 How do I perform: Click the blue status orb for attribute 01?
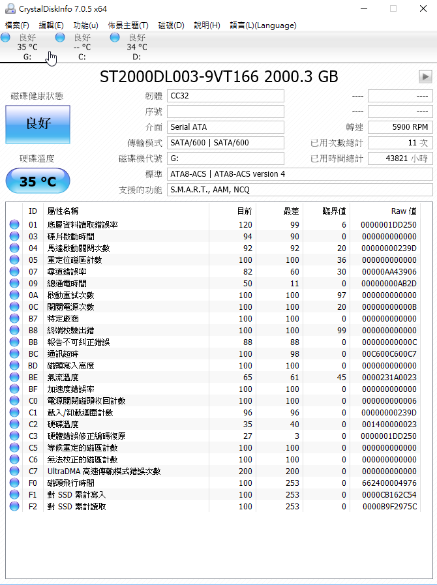point(14,225)
